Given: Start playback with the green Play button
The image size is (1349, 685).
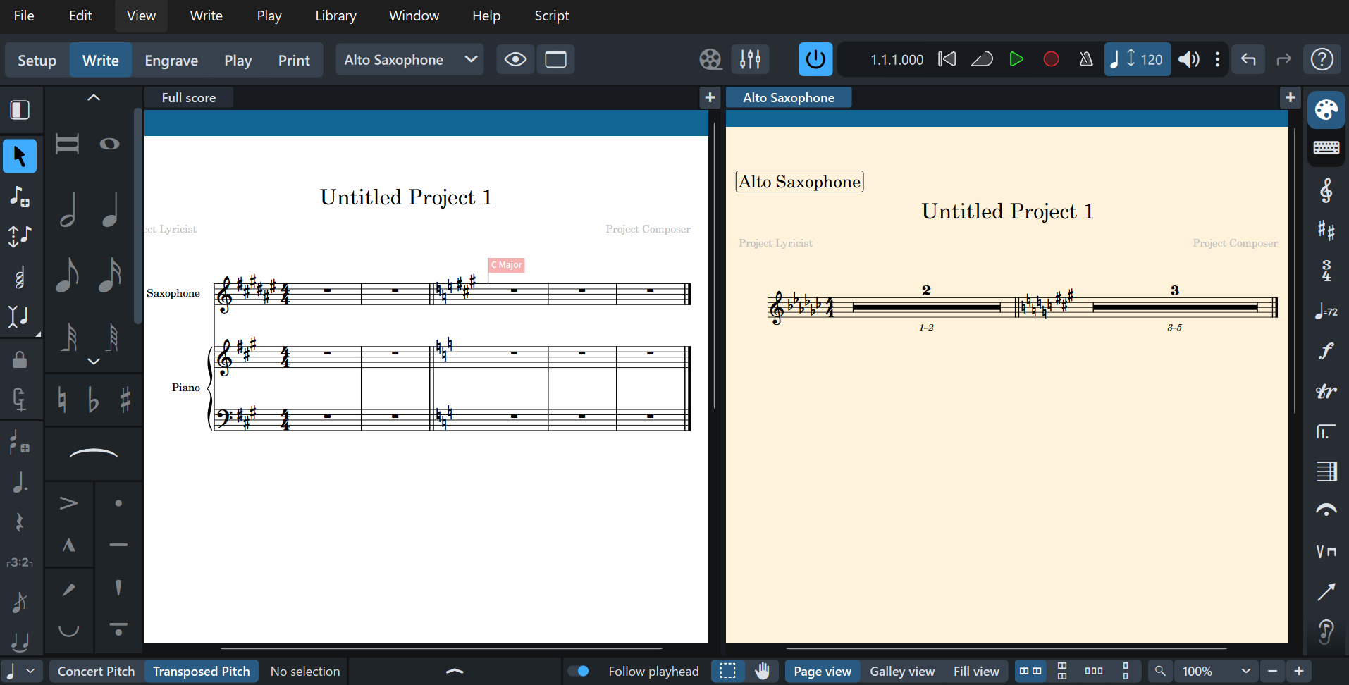Looking at the screenshot, I should 1016,59.
